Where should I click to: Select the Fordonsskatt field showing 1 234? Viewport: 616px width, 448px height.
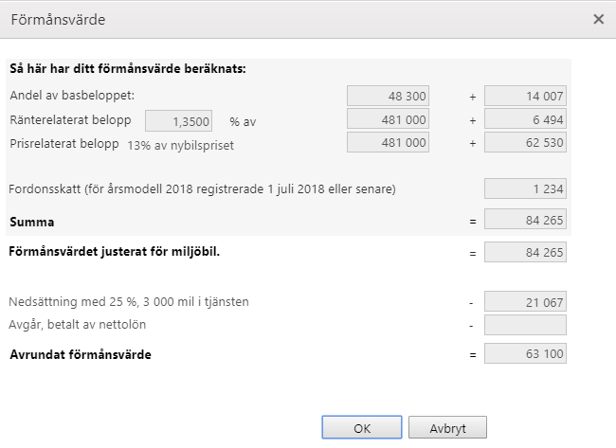coord(525,188)
